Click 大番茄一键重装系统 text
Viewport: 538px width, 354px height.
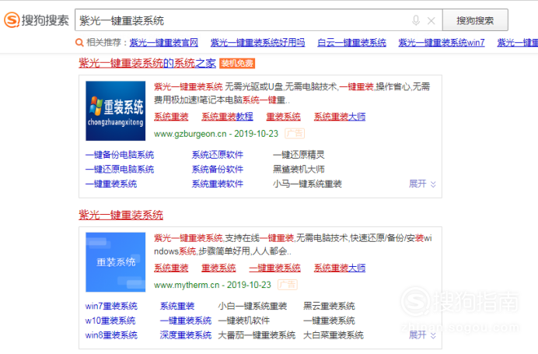257,335
